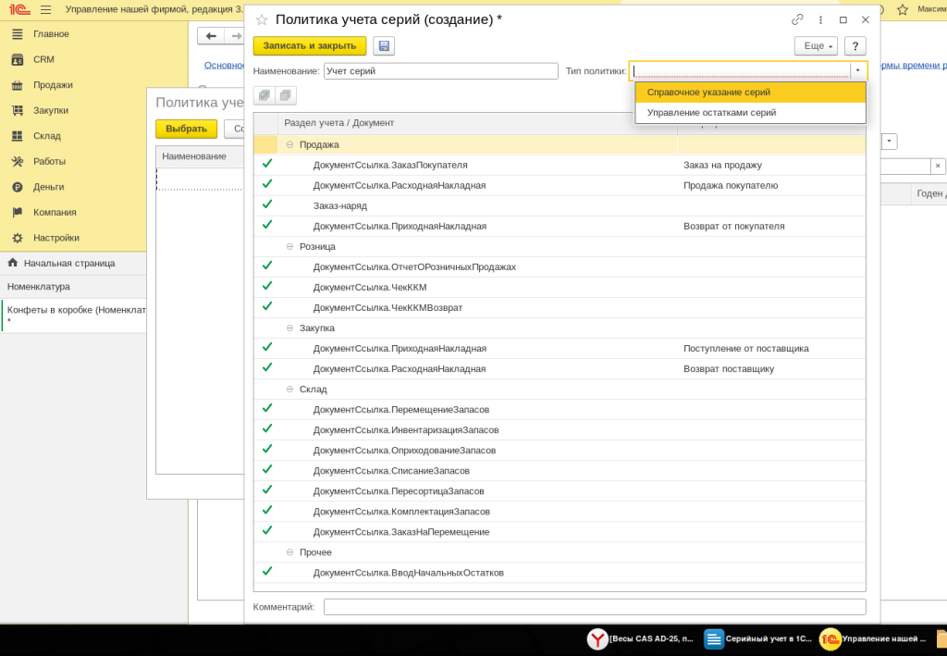Collapse the Розница group
This screenshot has height=656, width=947.
[289, 246]
